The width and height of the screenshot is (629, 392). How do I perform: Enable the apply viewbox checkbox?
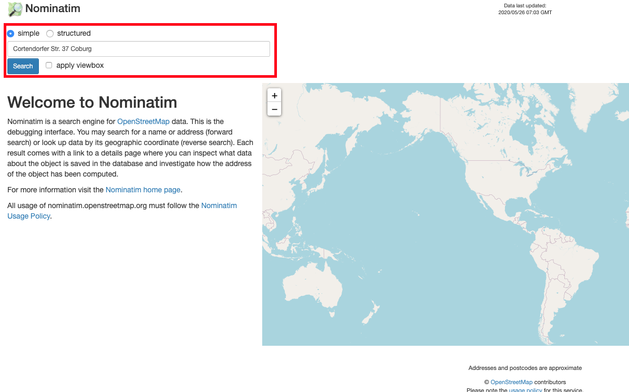tap(49, 65)
